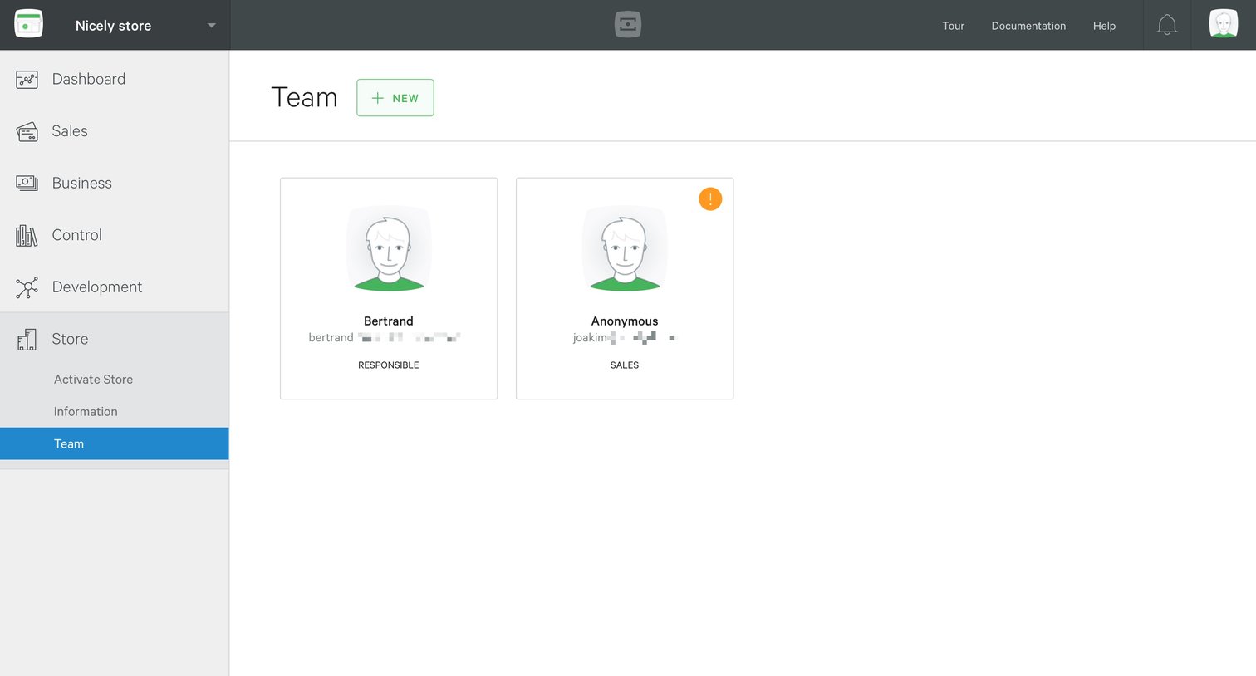Click the Anonymous name text
The height and width of the screenshot is (676, 1256).
click(x=625, y=321)
